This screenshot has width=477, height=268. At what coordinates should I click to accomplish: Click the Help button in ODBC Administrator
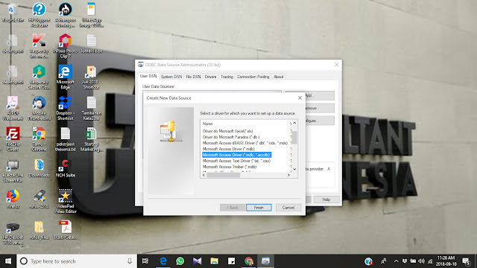(x=326, y=200)
